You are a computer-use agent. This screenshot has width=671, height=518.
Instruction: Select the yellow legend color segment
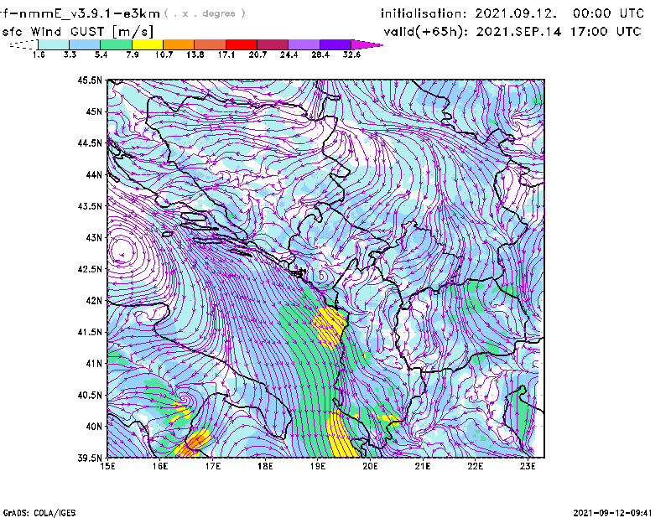[148, 44]
